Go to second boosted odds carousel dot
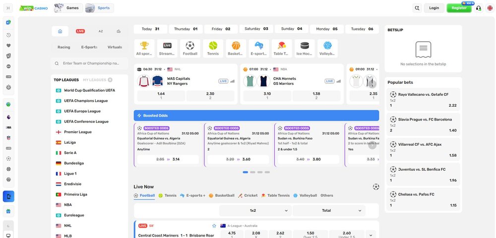Image resolution: width=496 pixels, height=238 pixels. point(252,172)
